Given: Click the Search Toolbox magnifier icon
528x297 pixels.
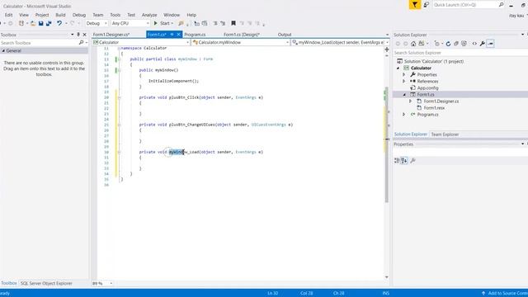Looking at the screenshot, I should 81,43.
